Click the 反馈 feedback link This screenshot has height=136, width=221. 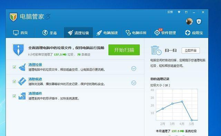click(x=170, y=12)
